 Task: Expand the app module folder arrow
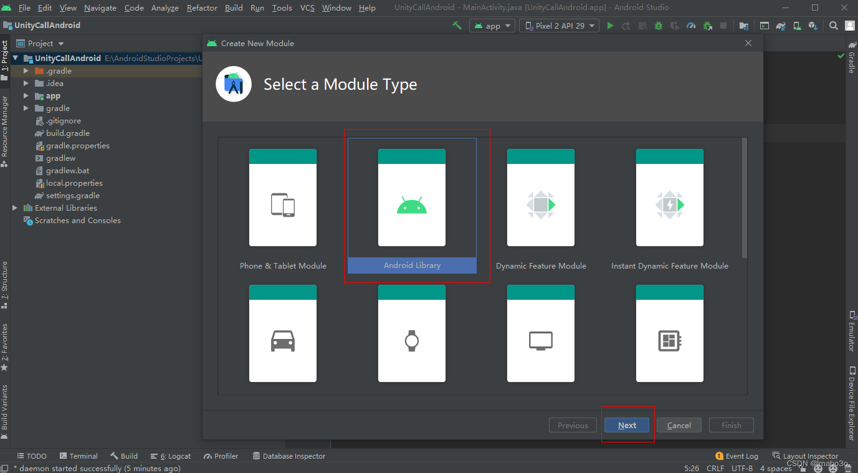pos(26,96)
